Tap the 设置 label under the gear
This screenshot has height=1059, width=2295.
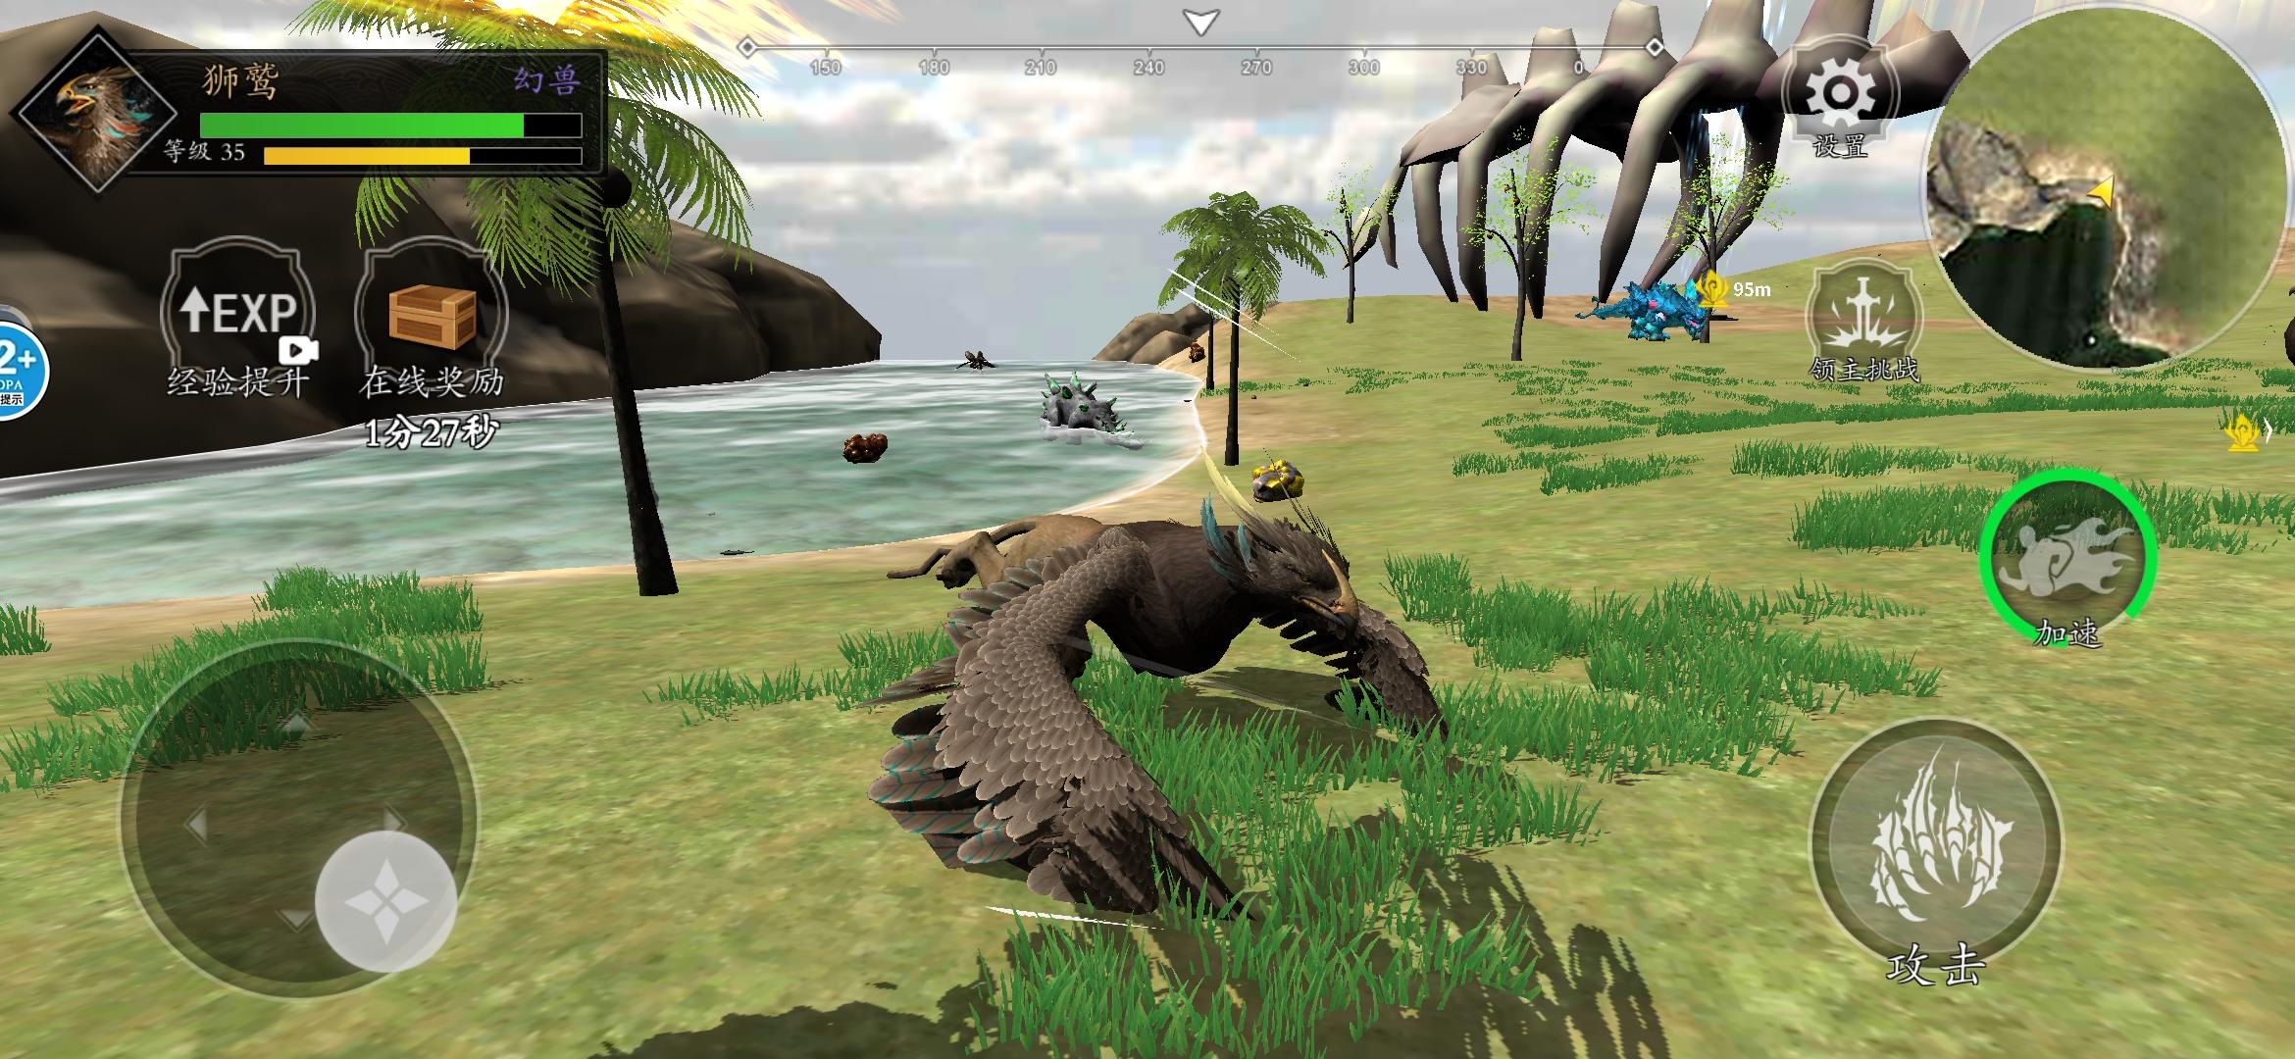click(x=1840, y=147)
